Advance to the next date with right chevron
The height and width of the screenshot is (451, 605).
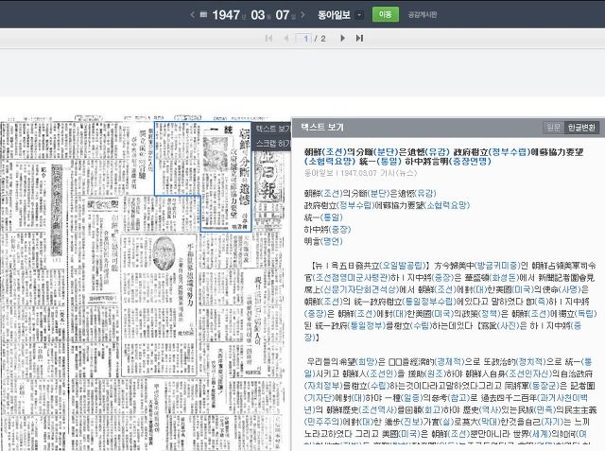pyautogui.click(x=302, y=15)
